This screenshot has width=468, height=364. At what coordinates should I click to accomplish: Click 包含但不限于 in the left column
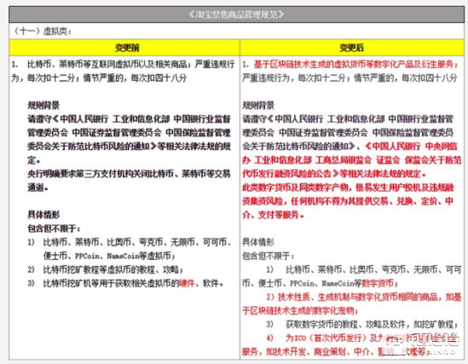54,228
